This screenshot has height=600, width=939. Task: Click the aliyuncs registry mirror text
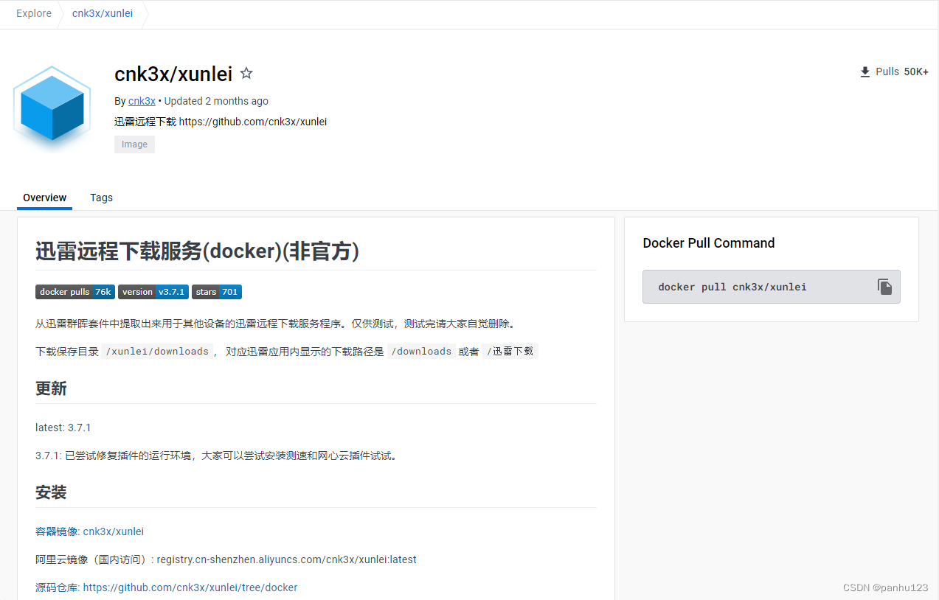pyautogui.click(x=226, y=559)
